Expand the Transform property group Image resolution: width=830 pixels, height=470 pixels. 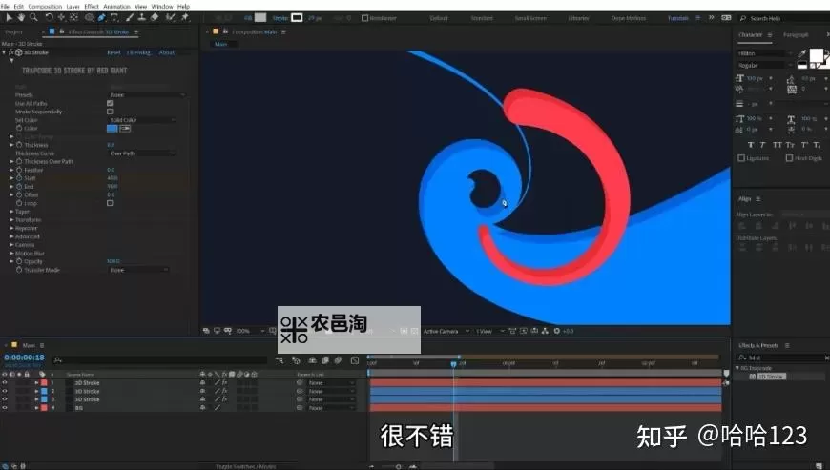(x=11, y=220)
